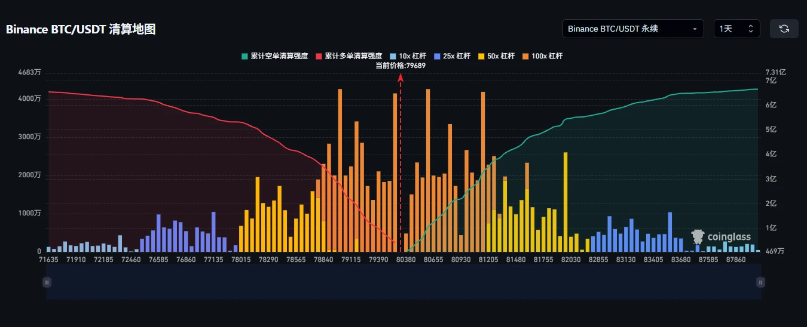The width and height of the screenshot is (807, 327).
Task: Click right axis value 7.31亿
Action: (x=776, y=72)
